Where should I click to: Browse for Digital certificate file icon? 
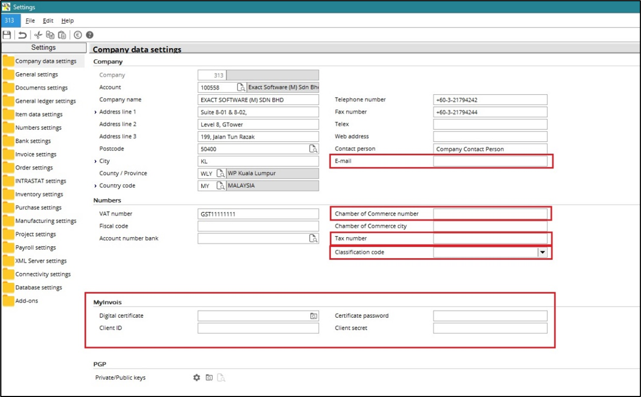(x=314, y=316)
